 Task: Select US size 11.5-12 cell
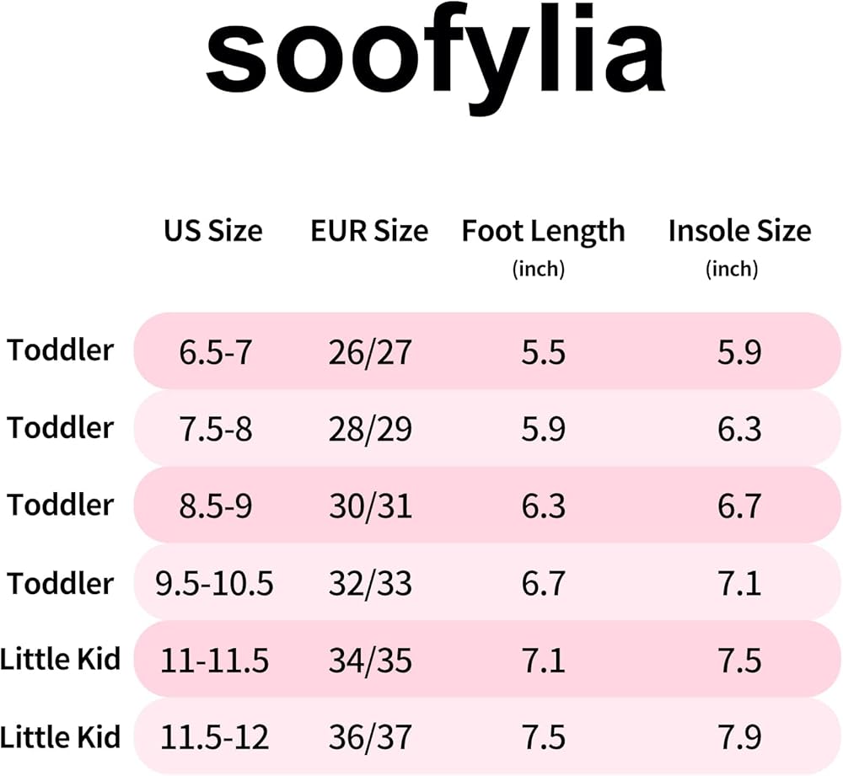coord(214,738)
